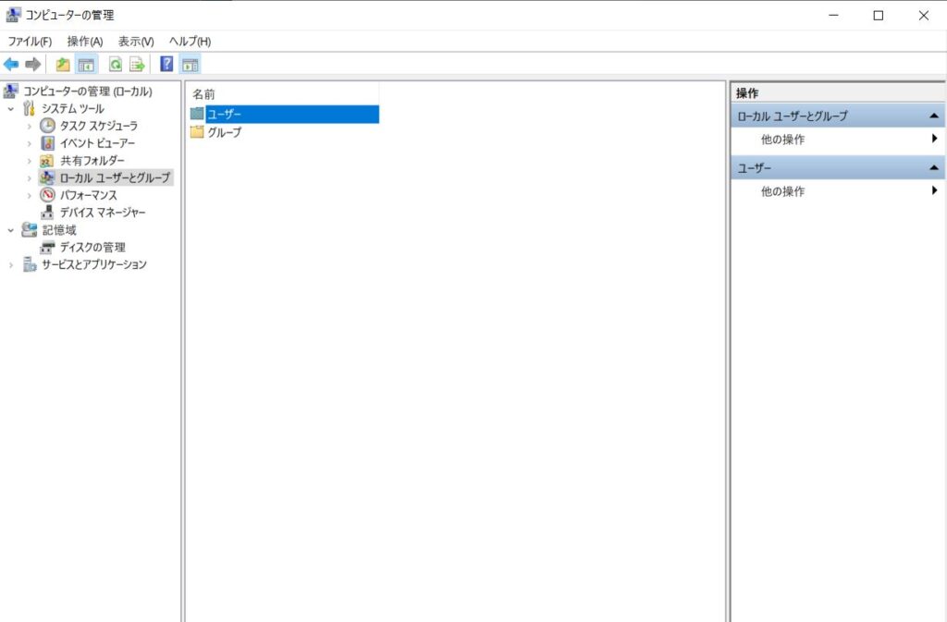Expand the 共有フォルダー node
Viewport: 947px width, 622px height.
[x=29, y=161]
